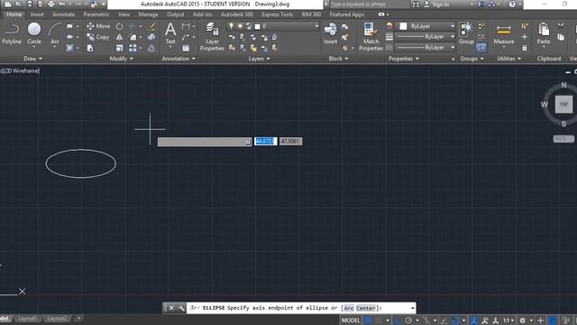
Task: Switch to Layout2 tab
Action: pos(58,319)
